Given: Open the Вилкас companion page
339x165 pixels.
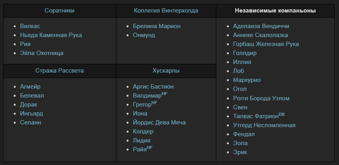Looking at the screenshot, I should [x=31, y=26].
